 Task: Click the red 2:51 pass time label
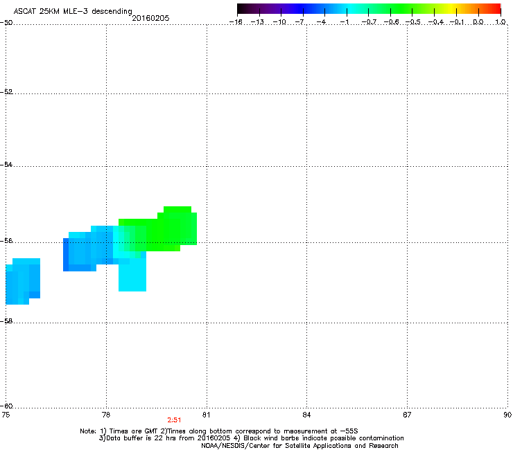174,420
